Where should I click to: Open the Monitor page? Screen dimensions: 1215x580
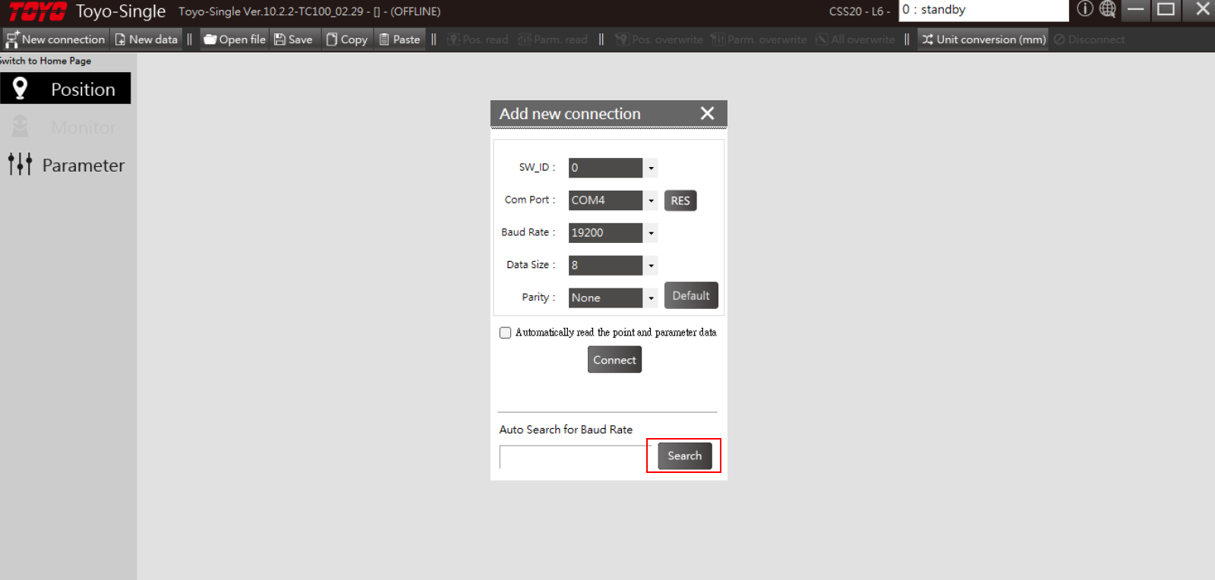65,127
